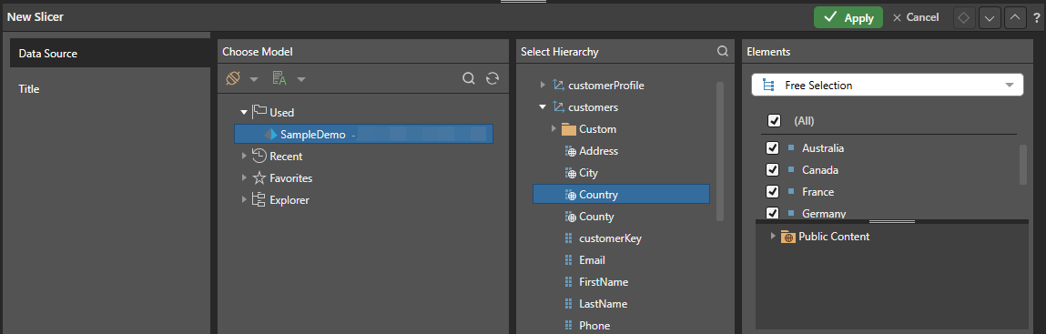This screenshot has height=334, width=1046.
Task: Click the Apply button
Action: [x=848, y=18]
